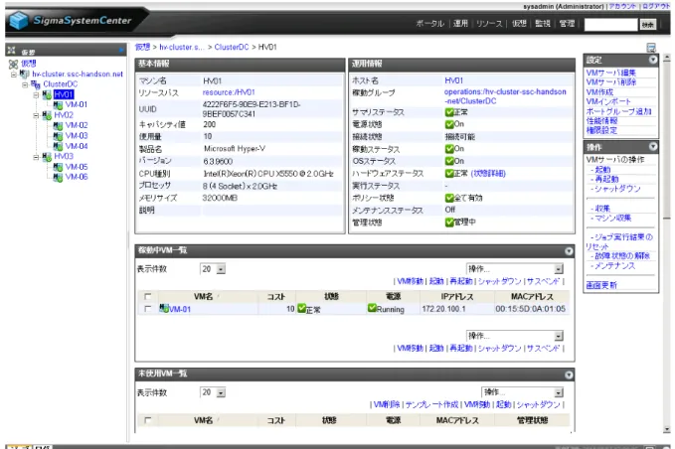Check the select-all box in 未使用VM一覧

click(x=148, y=420)
